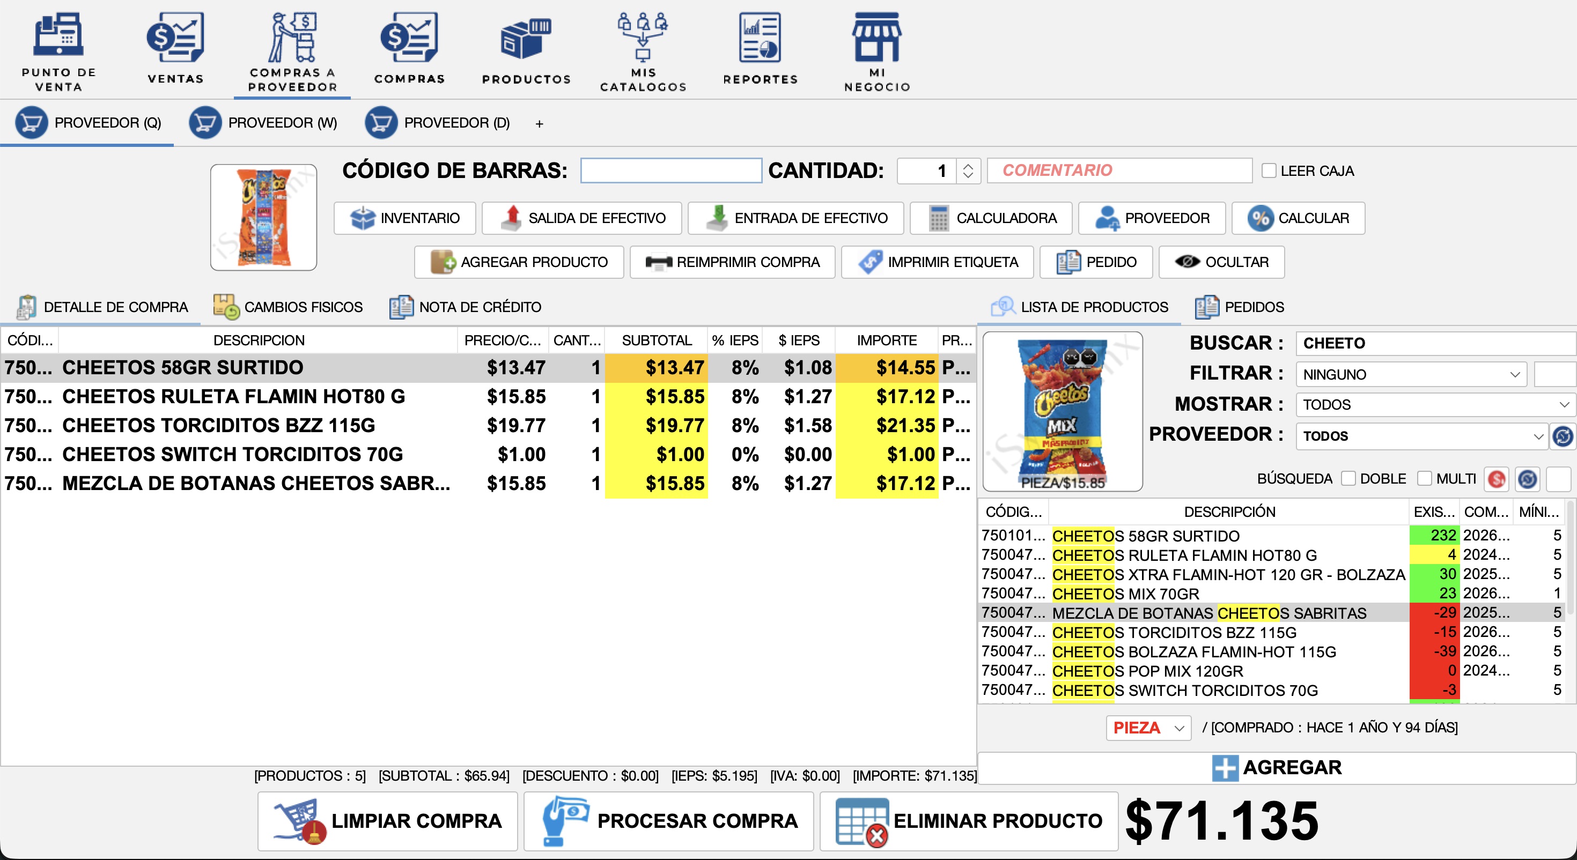Click the $14.55 importe cell
1577x860 pixels.
pos(887,368)
